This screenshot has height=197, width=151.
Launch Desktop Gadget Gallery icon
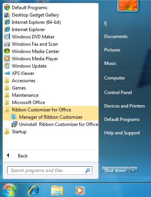coord(7,15)
